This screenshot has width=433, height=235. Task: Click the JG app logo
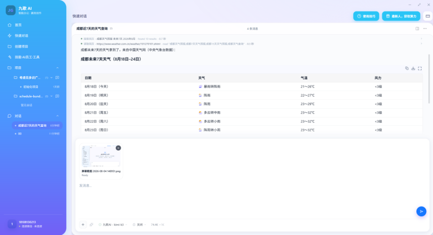[x=10, y=10]
